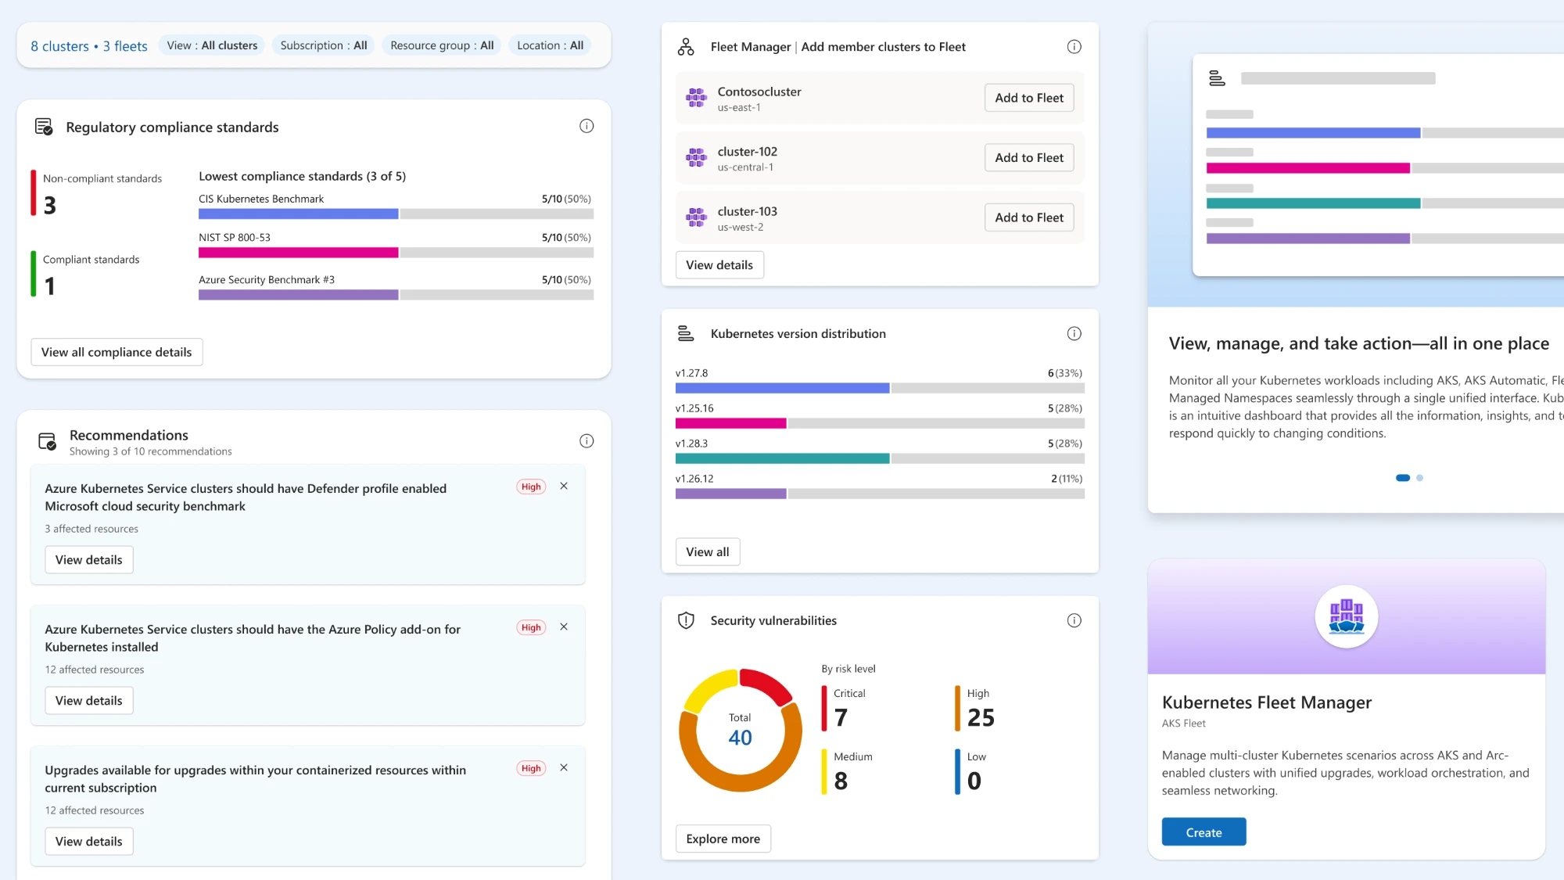Click High badge on Azure Policy recommendation
Viewport: 1564px width, 880px height.
coord(531,627)
